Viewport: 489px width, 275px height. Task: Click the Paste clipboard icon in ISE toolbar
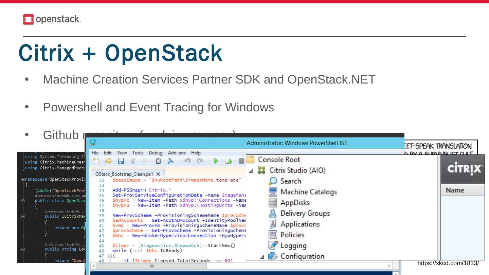pos(158,161)
